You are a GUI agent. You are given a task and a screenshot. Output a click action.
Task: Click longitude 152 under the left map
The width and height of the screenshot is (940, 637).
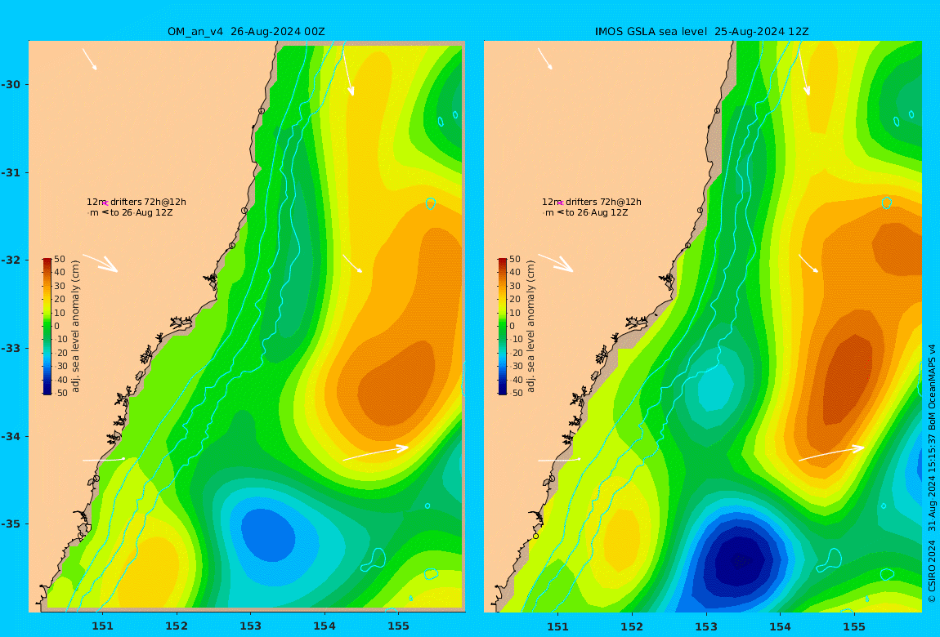[177, 626]
